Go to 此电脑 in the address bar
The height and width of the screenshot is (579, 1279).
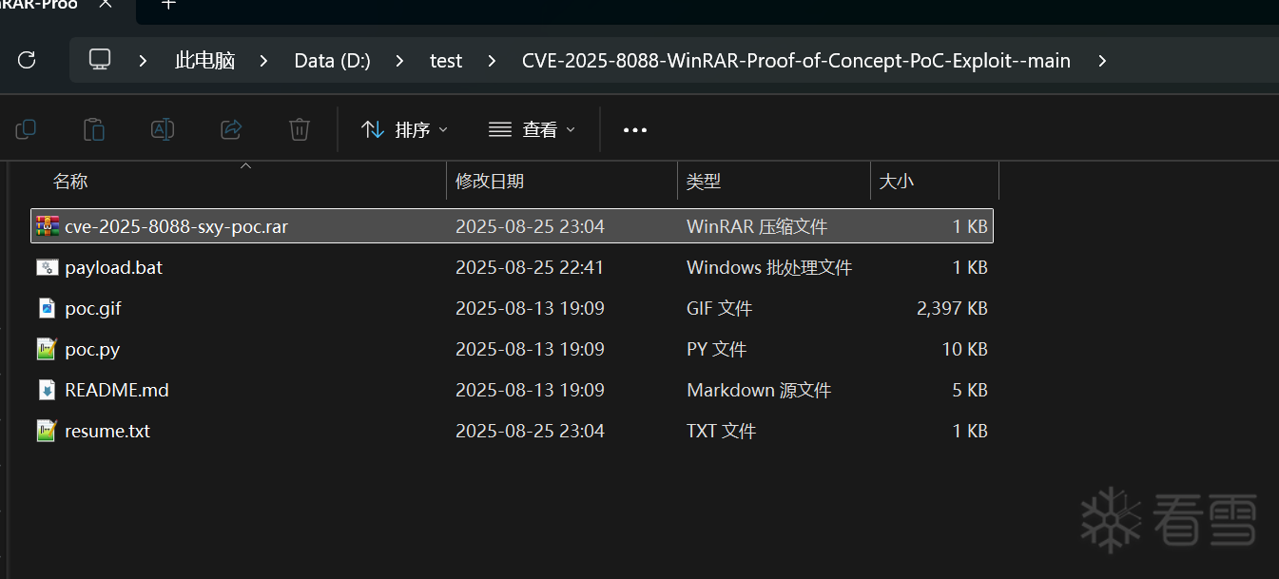tap(205, 61)
